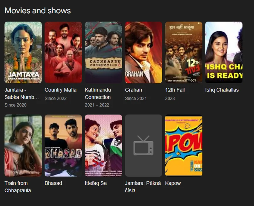254x206 pixels.
Task: Click the Bhasad poster thumbnail
Action: pyautogui.click(x=63, y=145)
